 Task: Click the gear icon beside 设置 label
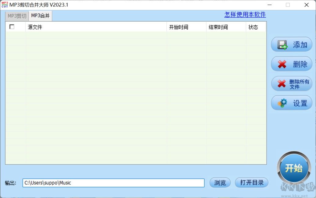(283, 103)
